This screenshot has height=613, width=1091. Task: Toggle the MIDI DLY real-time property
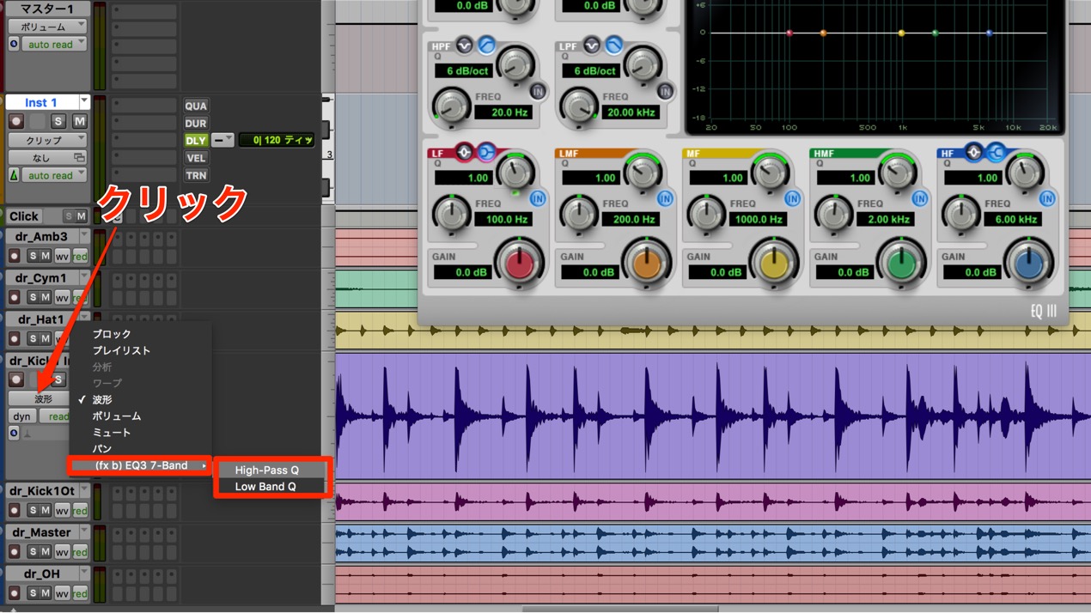(x=196, y=140)
